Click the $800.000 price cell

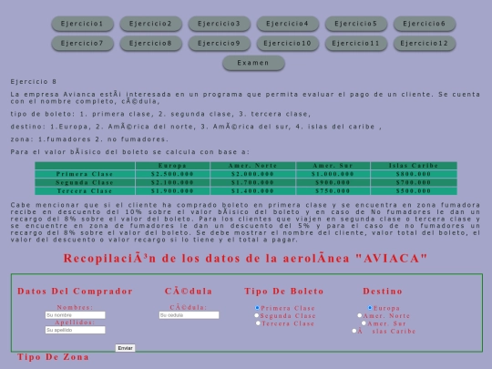pyautogui.click(x=414, y=174)
